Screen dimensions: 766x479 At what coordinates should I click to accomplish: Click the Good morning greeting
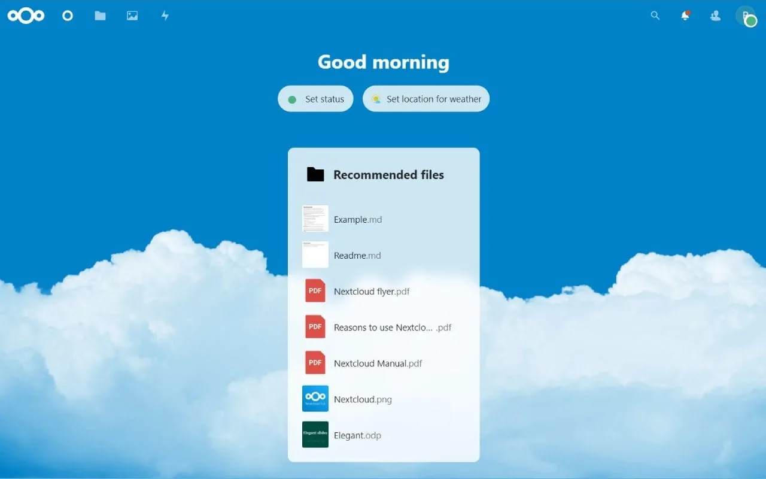click(384, 62)
